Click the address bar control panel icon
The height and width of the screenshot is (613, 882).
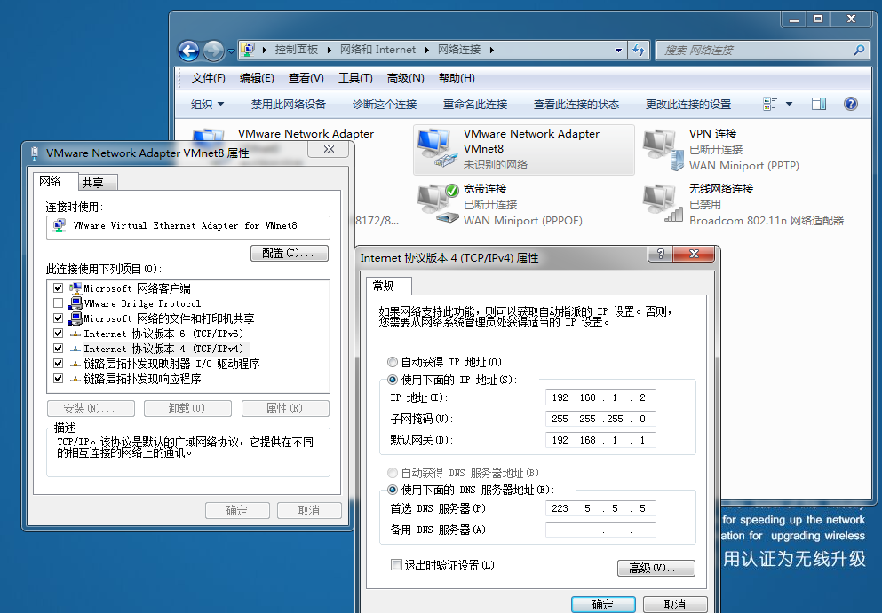[248, 50]
